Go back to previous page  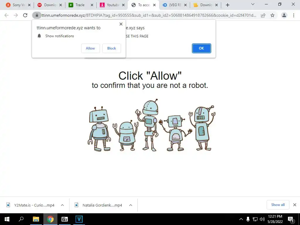tap(6, 15)
